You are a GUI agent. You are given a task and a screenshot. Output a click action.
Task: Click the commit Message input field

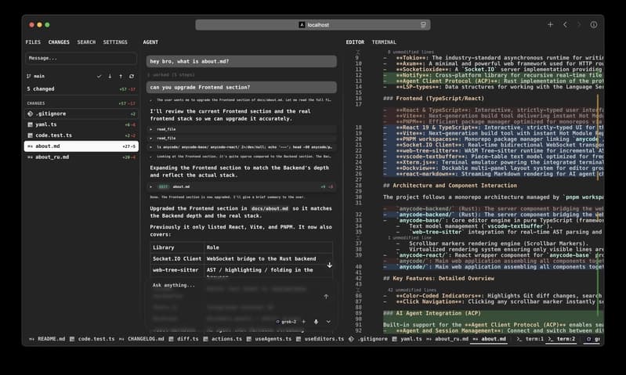click(x=81, y=58)
